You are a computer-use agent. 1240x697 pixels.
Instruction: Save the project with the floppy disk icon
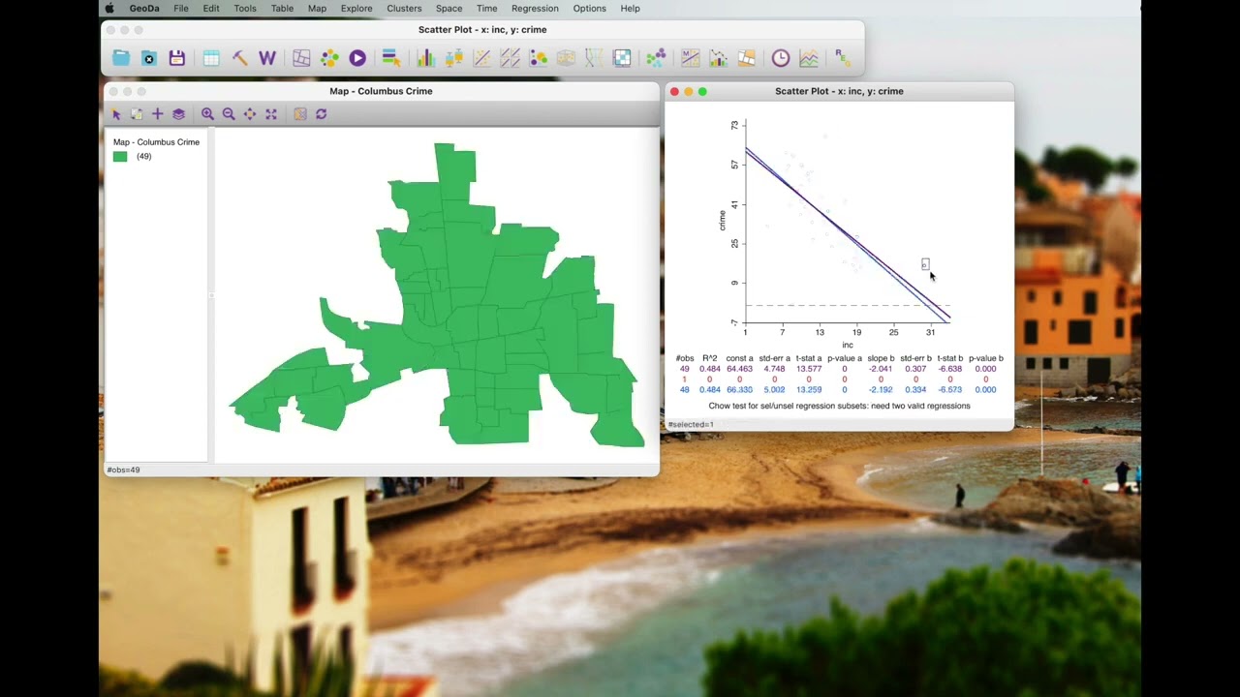tap(177, 58)
